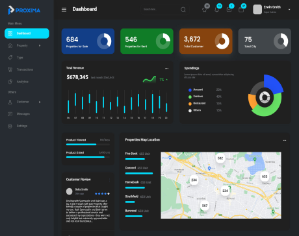299x236 pixels.
Task: Click the search magnifier icon
Action: [x=183, y=10]
